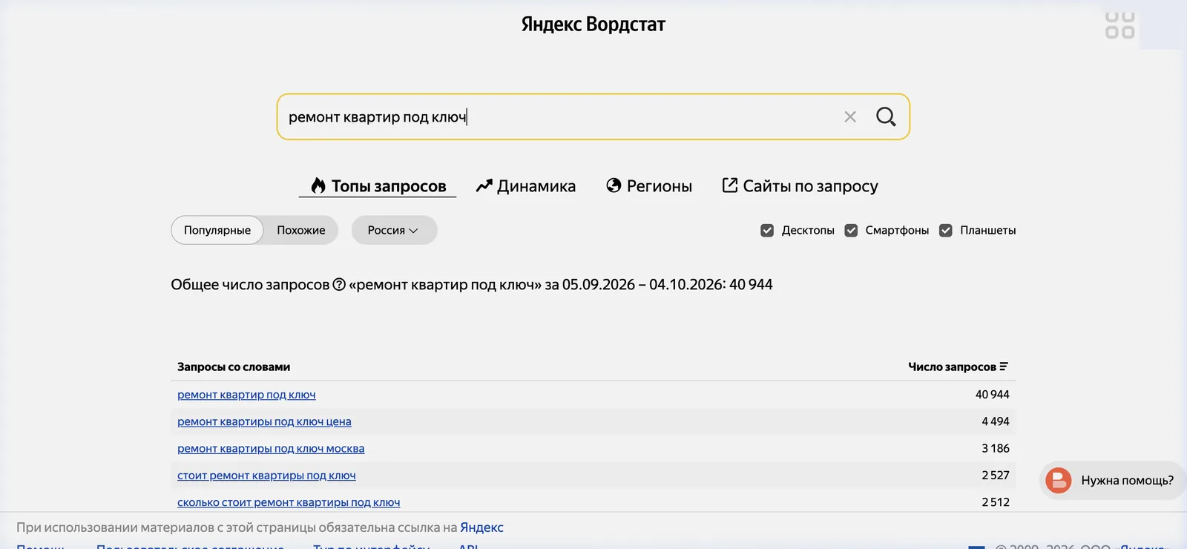Click the question mark help icon next to total count
The image size is (1187, 549).
coord(339,284)
